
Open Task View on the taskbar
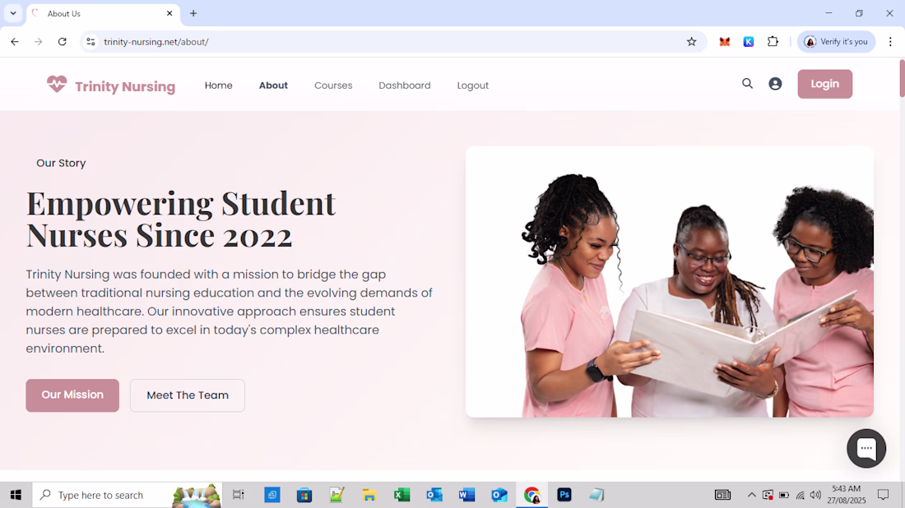[238, 495]
